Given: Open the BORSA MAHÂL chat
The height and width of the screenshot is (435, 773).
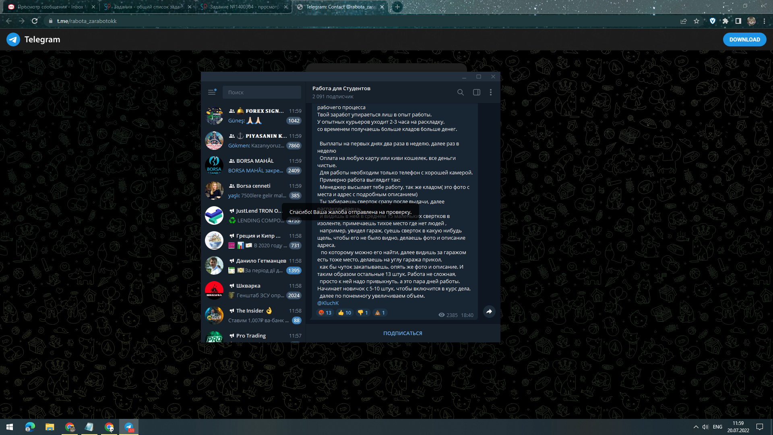Looking at the screenshot, I should click(253, 166).
